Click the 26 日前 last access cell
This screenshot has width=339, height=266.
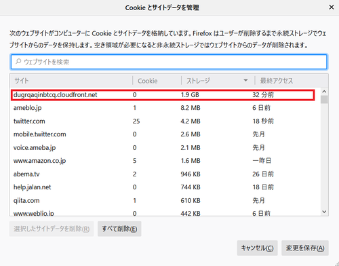pos(263,174)
